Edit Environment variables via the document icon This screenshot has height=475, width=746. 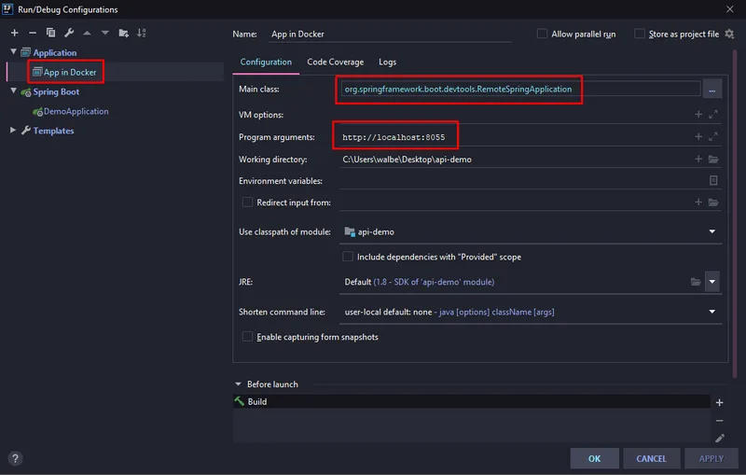point(713,180)
